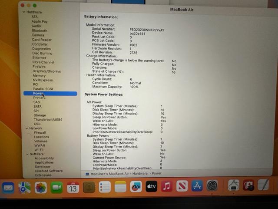Image resolution: width=278 pixels, height=209 pixels.
Task: Select Thunderbolt/USB4 in the sidebar
Action: 48,120
